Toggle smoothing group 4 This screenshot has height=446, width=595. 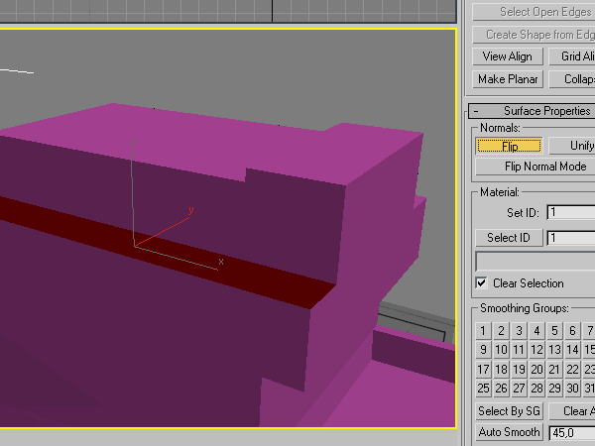(x=536, y=331)
